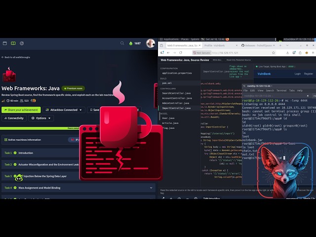Open the search magnifier icon

(122, 43)
